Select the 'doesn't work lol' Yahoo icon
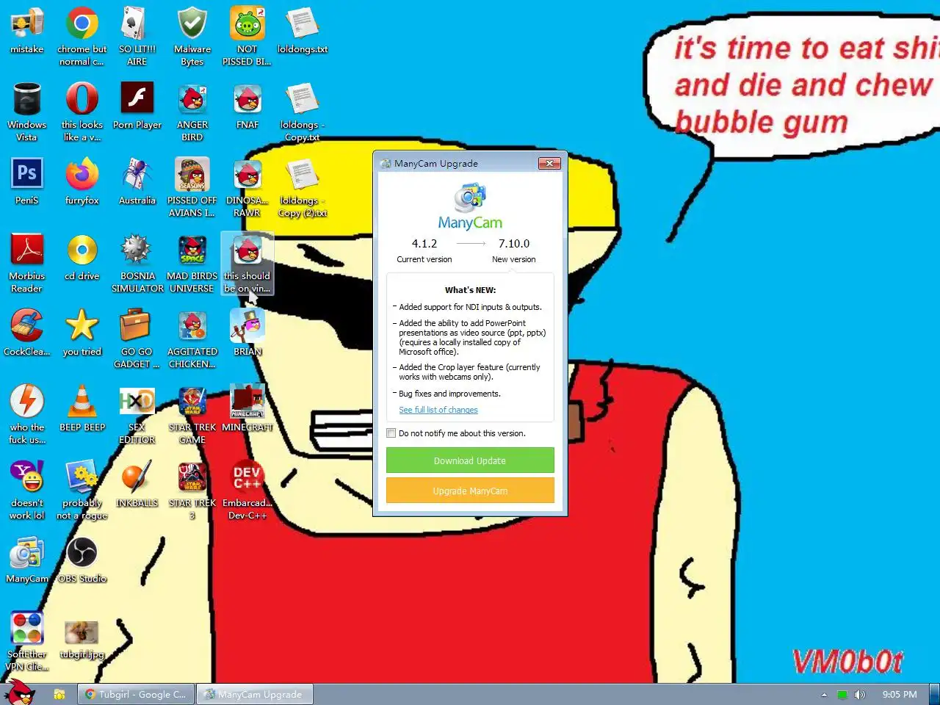Viewport: 940px width, 705px height. (x=27, y=478)
